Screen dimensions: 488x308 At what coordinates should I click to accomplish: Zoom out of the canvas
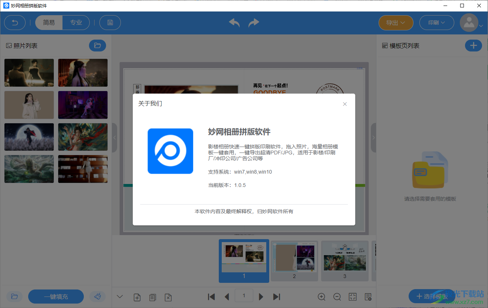pos(337,297)
